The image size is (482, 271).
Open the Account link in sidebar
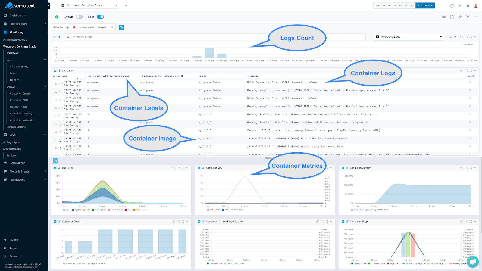click(15, 257)
